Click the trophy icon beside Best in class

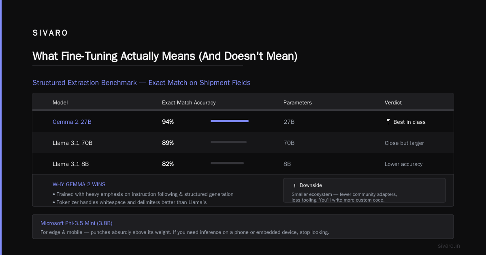coord(388,122)
